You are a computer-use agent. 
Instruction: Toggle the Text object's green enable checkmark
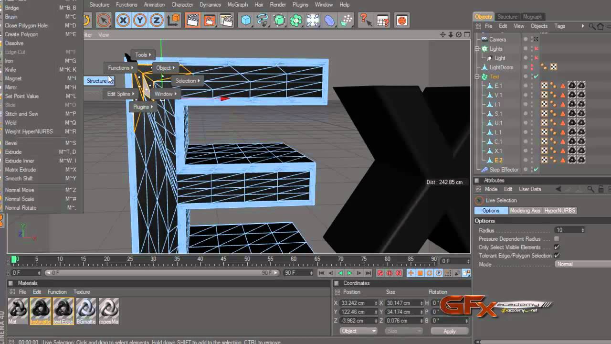536,76
